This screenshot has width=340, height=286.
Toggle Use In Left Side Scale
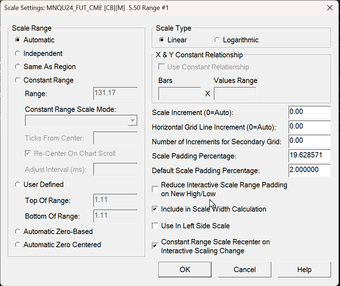[x=155, y=226]
